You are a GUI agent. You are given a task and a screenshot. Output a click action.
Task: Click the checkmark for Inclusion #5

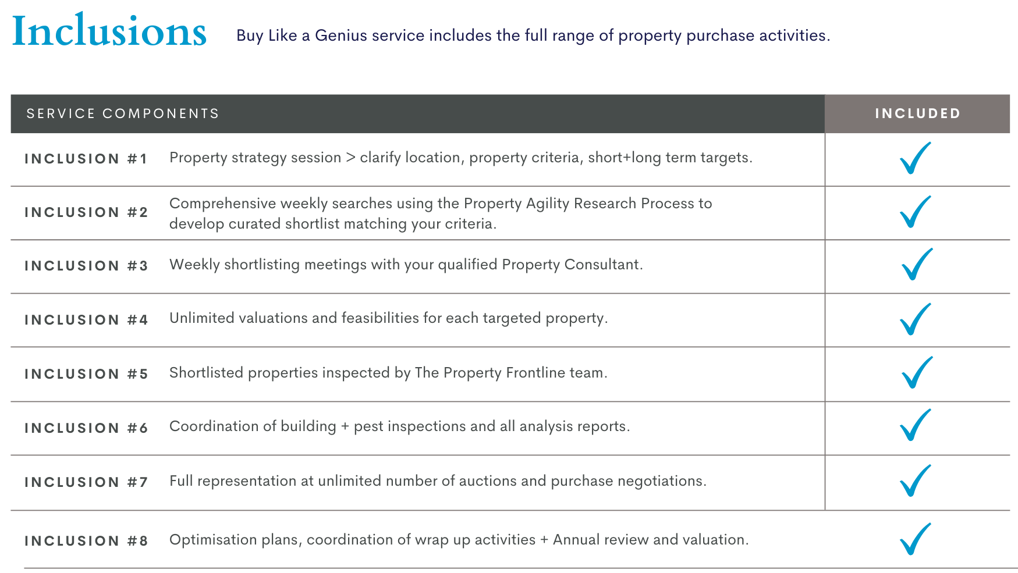pos(917,373)
